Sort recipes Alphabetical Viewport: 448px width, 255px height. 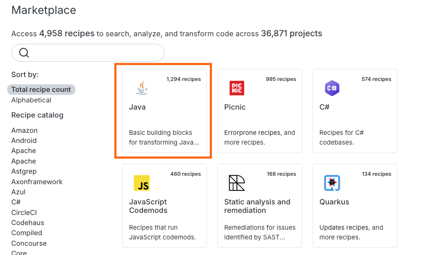click(31, 100)
